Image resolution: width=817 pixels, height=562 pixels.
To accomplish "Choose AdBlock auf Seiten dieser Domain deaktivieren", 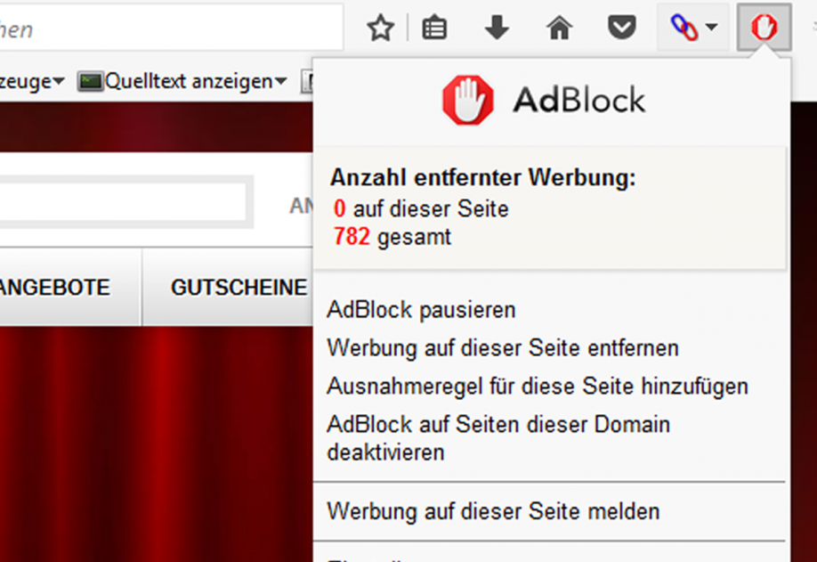I will tap(497, 437).
